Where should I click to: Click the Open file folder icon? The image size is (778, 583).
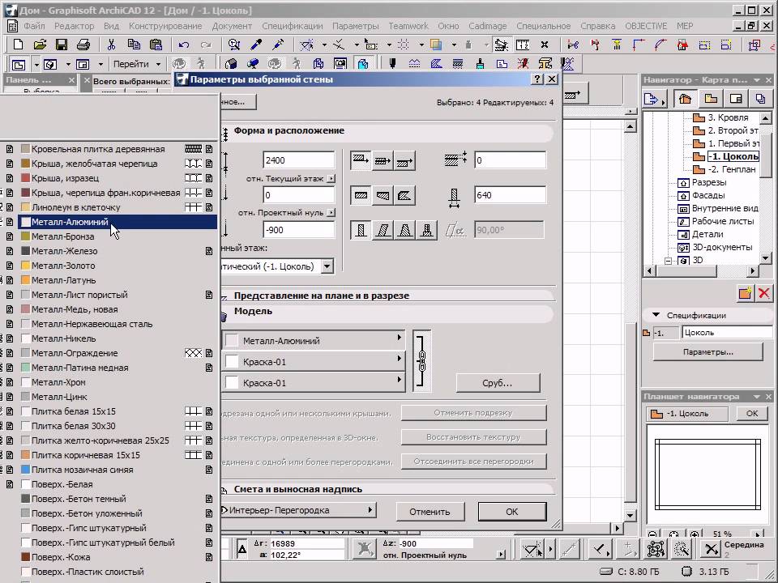coord(40,45)
